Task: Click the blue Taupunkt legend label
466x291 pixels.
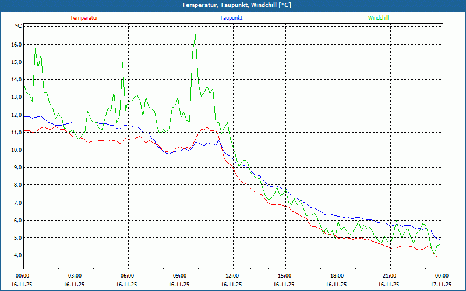Action: pos(231,18)
